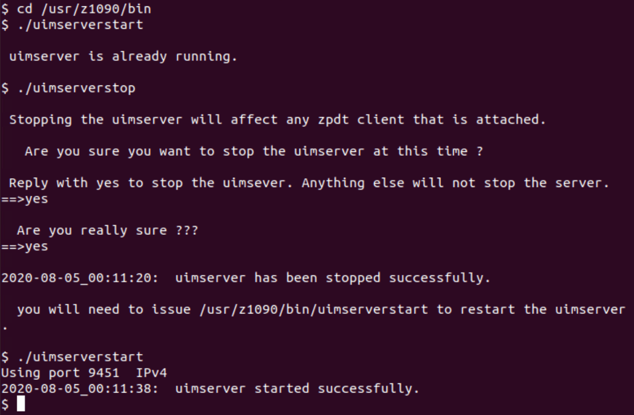
Task: Click the first "==>yes" reply
Action: pos(24,199)
